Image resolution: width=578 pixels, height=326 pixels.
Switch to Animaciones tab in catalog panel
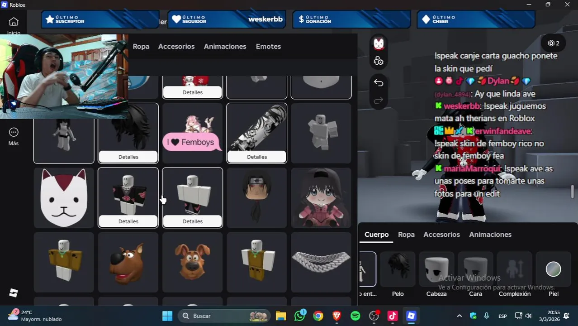click(x=225, y=46)
